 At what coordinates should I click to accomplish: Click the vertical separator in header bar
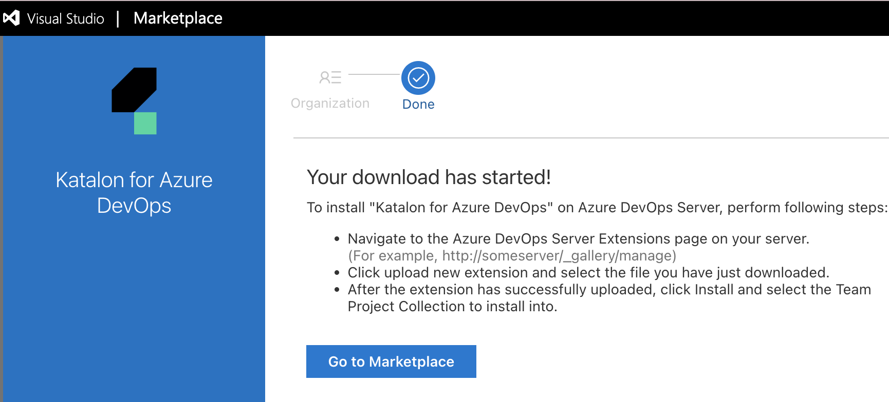click(x=118, y=19)
